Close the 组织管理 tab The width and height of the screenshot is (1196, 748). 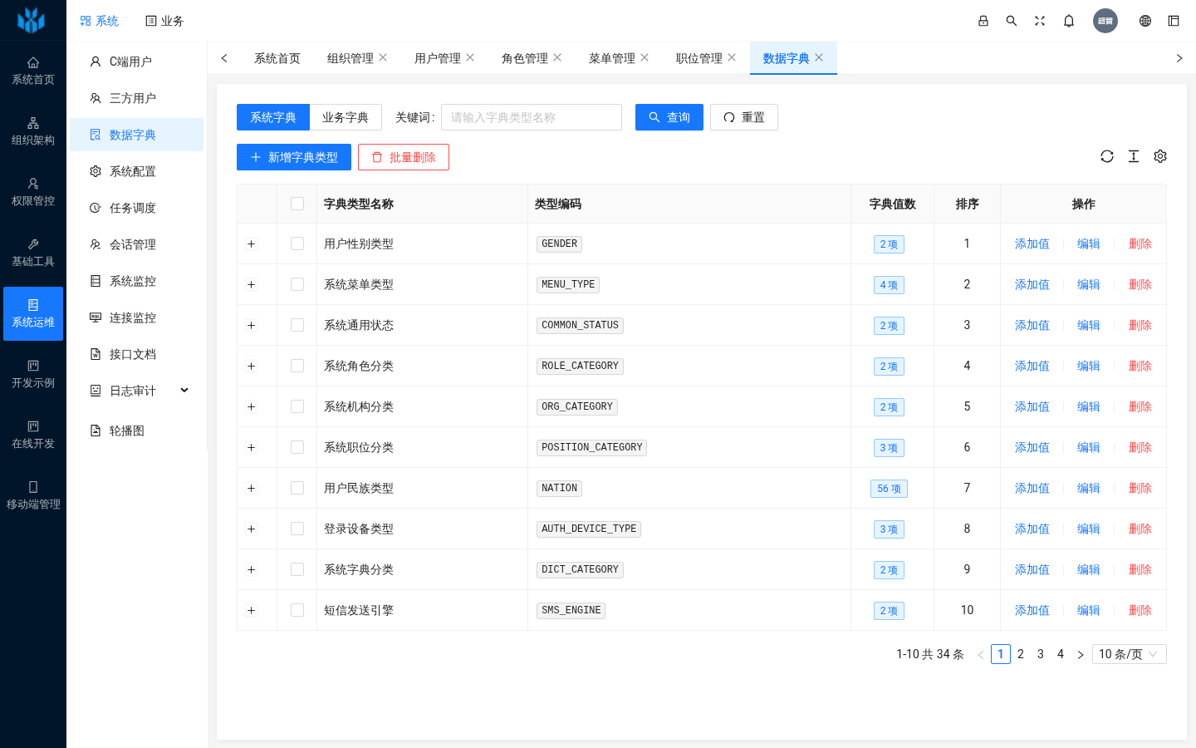tap(383, 57)
